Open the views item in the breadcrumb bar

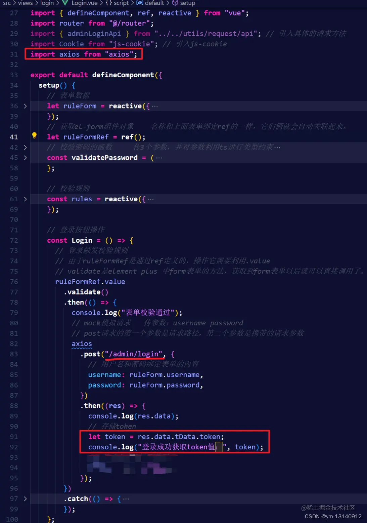(x=25, y=3)
